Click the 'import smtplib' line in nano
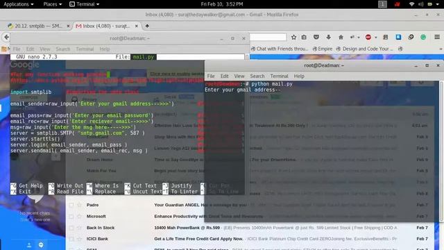The width and height of the screenshot is (444, 250). [x=31, y=92]
